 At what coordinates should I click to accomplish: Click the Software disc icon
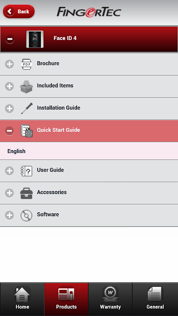(x=26, y=215)
